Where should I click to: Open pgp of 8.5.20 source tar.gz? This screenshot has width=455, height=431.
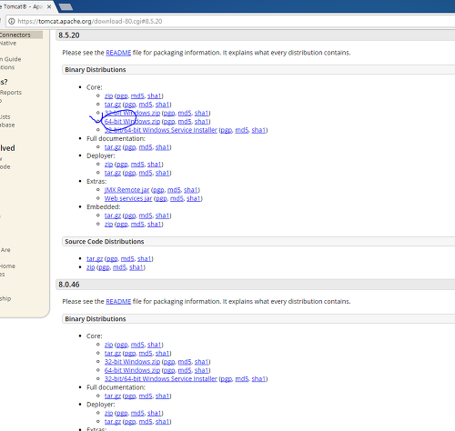tap(112, 259)
